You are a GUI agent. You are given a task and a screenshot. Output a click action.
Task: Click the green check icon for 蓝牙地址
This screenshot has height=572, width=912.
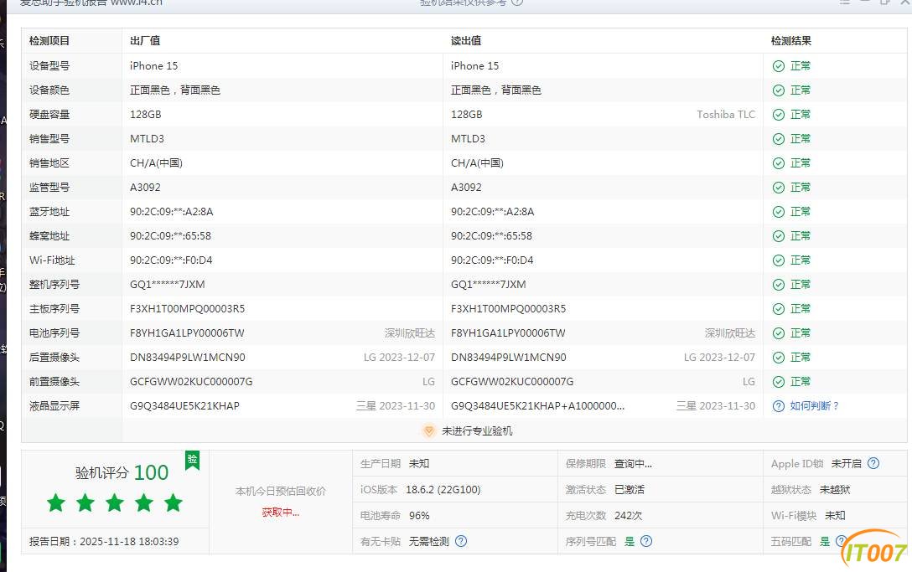point(778,212)
